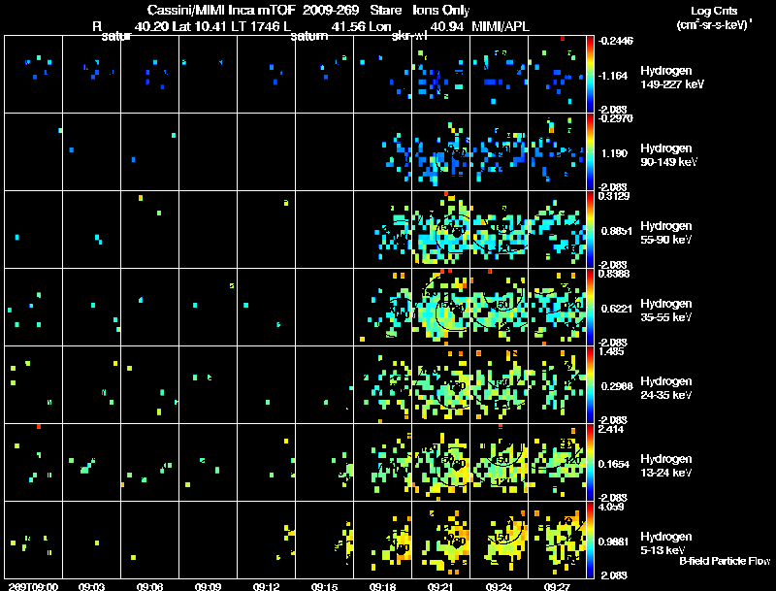The width and height of the screenshot is (776, 591).
Task: Click the 09:06 time axis label
Action: [150, 586]
